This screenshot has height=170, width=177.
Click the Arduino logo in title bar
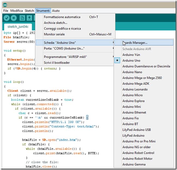pyautogui.click(x=5, y=5)
